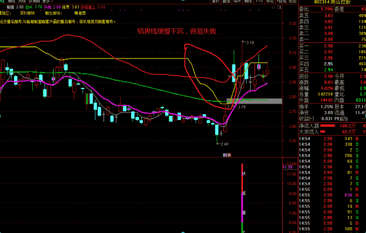Click the 2.48 low price label
366x233 pixels.
[224, 144]
